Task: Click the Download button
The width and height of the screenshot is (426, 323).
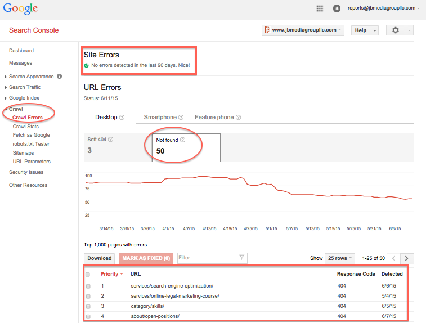Action: (x=100, y=258)
